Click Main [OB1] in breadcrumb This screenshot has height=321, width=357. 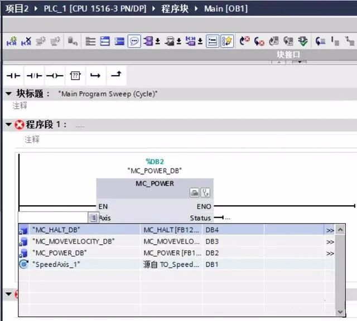(226, 9)
